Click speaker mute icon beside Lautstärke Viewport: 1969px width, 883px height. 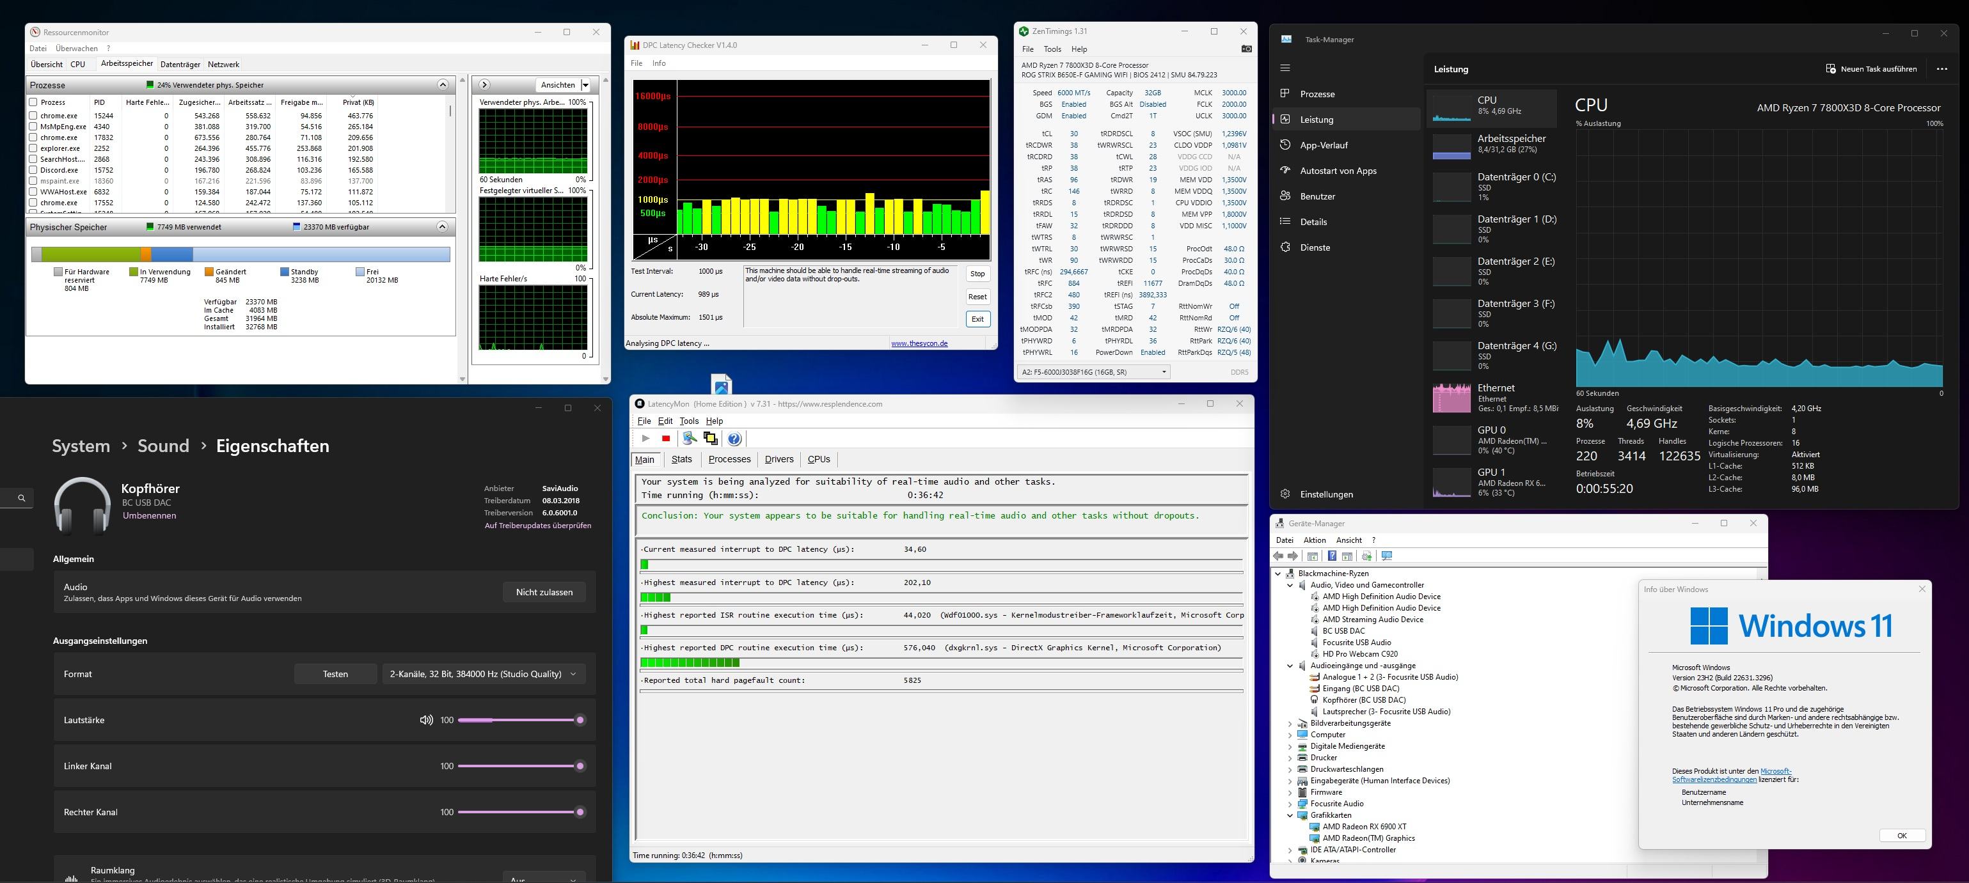coord(427,721)
